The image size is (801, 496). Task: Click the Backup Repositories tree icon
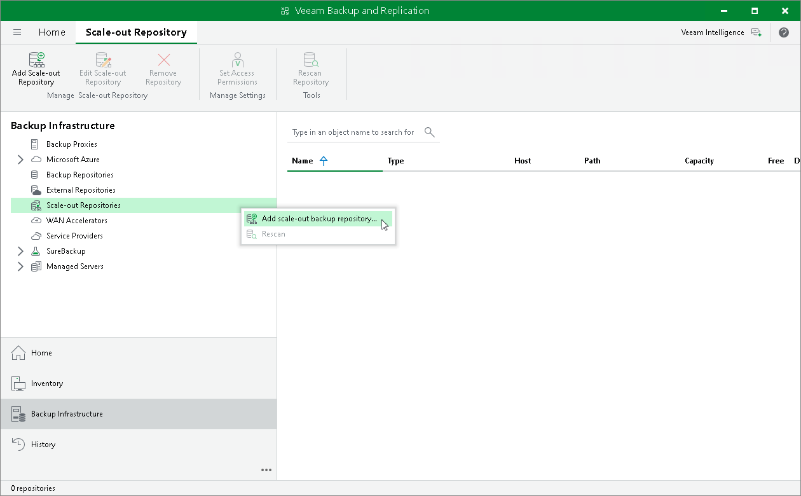tap(34, 175)
